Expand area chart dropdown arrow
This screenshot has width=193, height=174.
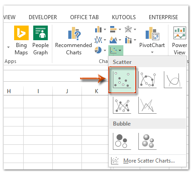120,40
